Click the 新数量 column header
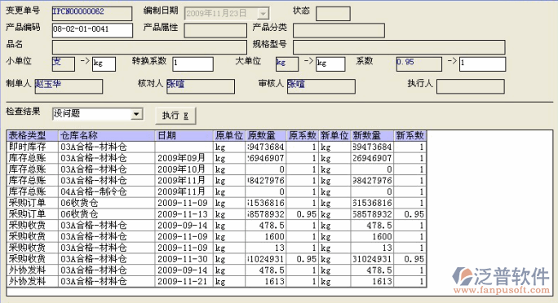The height and width of the screenshot is (303, 558). 372,136
